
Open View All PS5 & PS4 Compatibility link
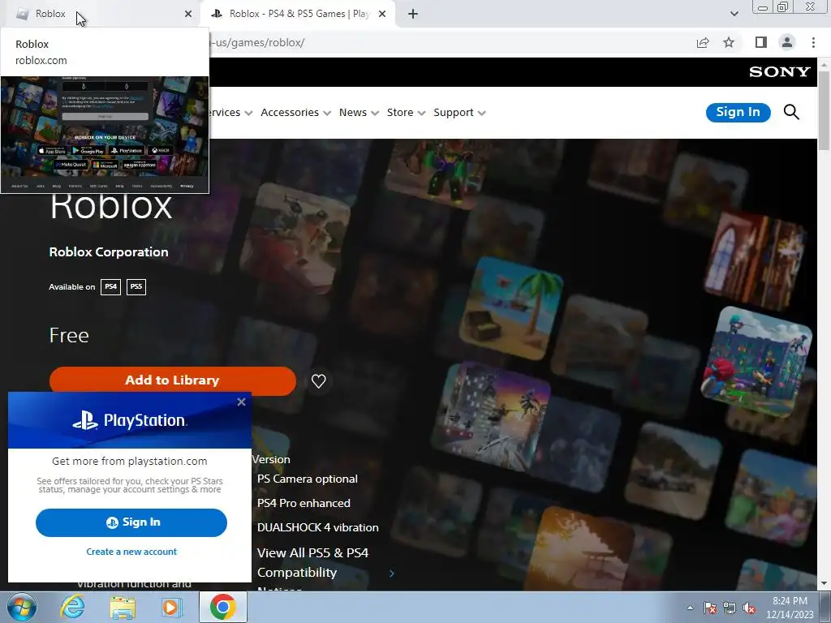coord(312,563)
